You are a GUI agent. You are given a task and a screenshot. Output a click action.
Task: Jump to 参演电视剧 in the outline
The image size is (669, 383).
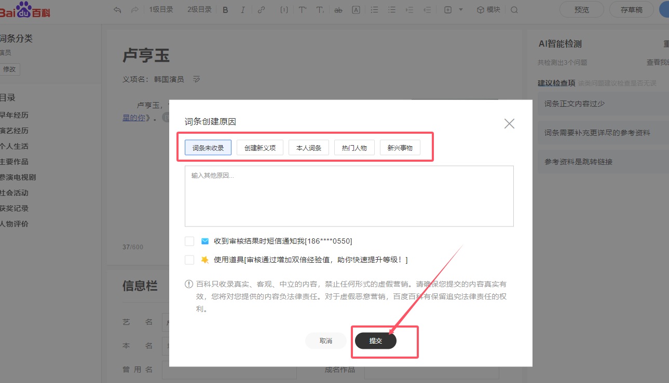tap(18, 177)
